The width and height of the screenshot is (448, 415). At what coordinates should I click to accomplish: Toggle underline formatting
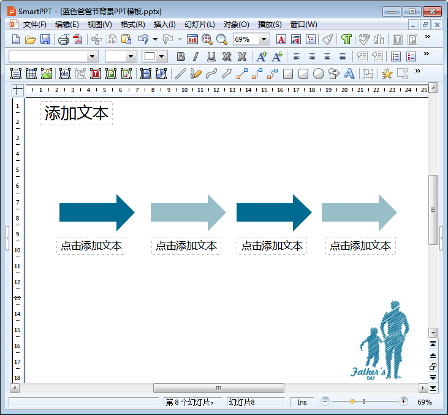click(211, 56)
